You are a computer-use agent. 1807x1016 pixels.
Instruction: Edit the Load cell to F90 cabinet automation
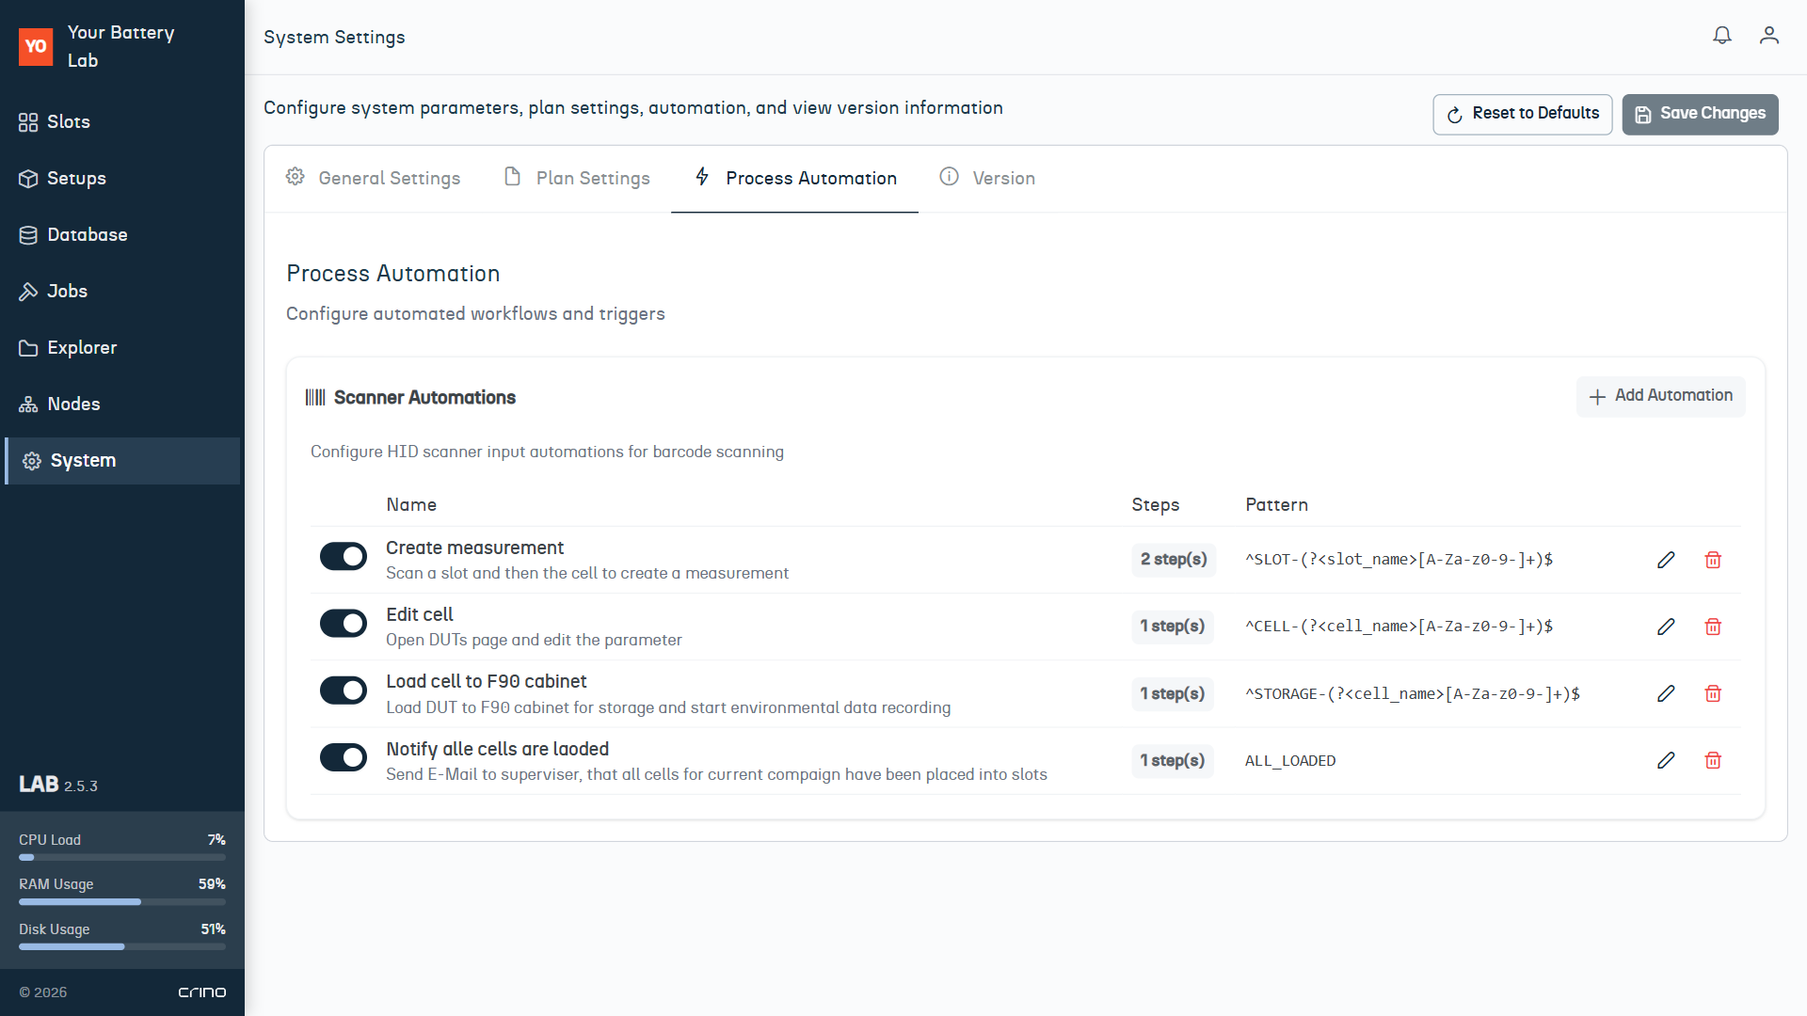click(1666, 693)
